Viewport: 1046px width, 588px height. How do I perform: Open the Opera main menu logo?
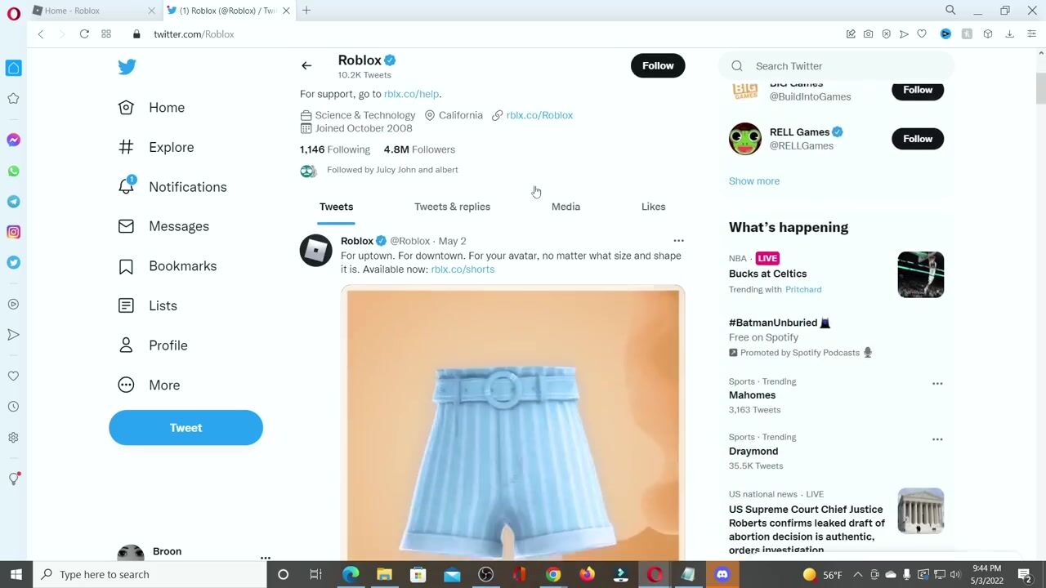point(13,13)
